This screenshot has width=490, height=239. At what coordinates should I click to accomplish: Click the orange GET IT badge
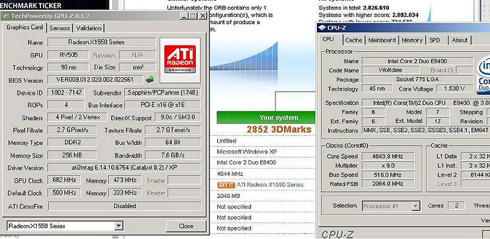click(226, 185)
